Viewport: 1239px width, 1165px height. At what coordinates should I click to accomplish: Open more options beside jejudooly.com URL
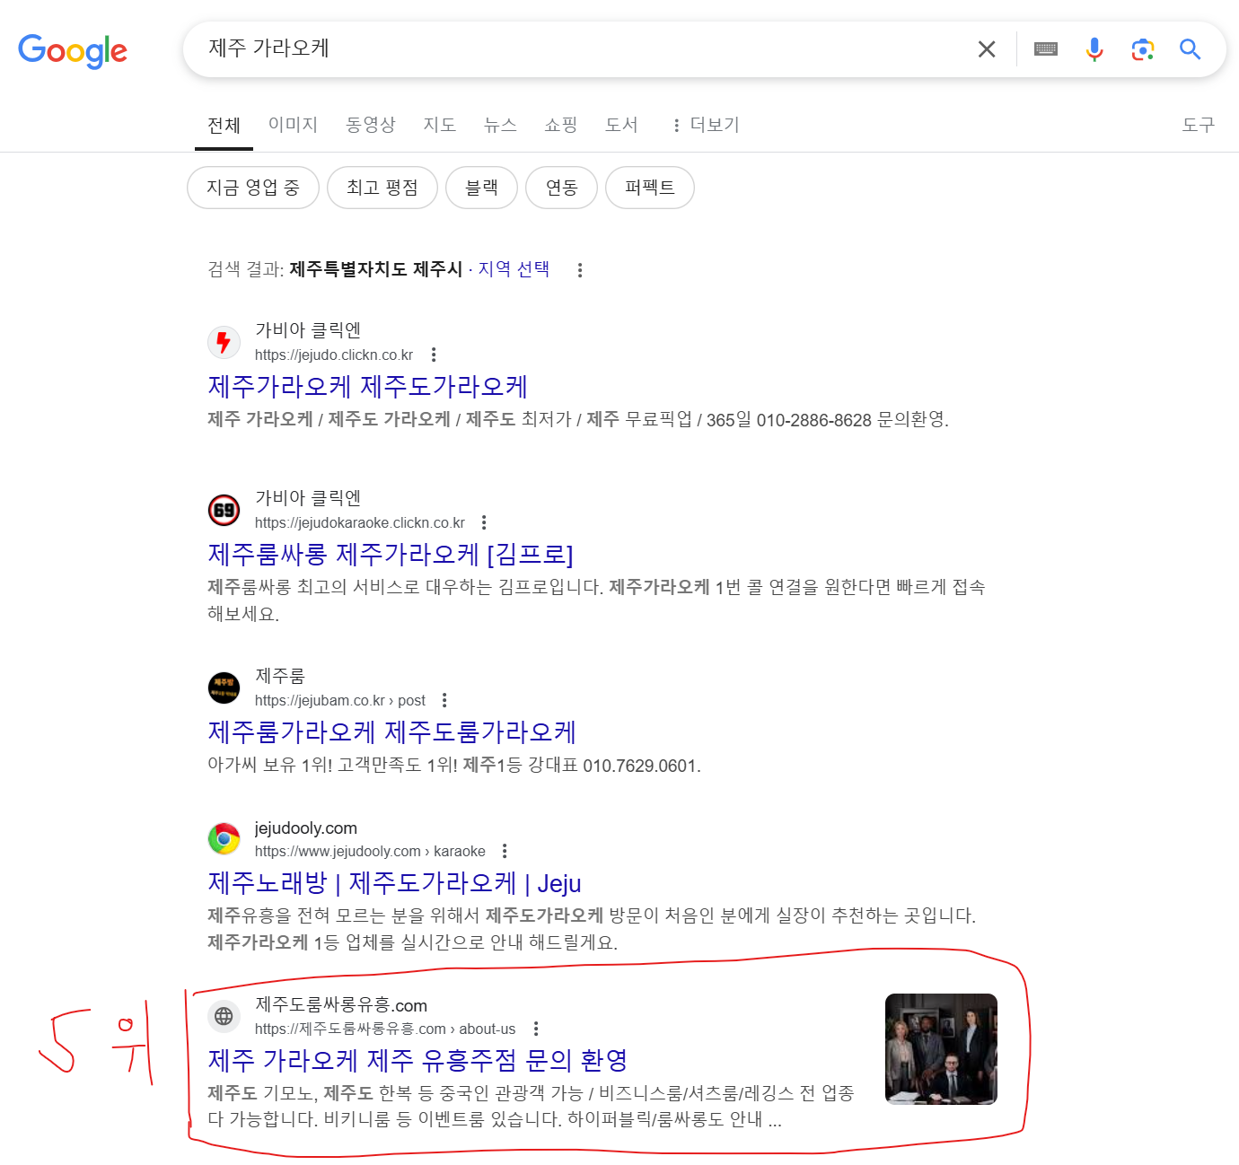pos(505,851)
